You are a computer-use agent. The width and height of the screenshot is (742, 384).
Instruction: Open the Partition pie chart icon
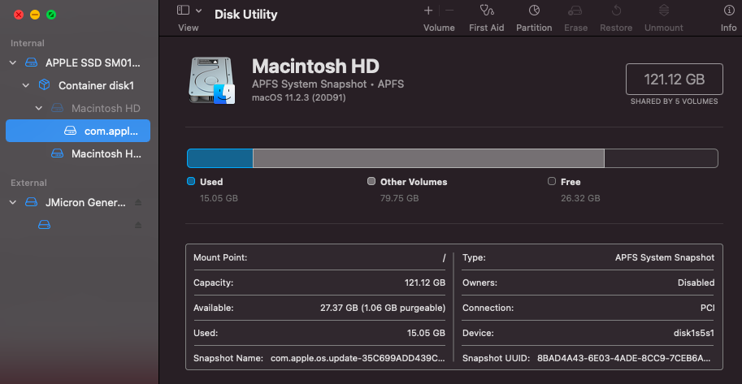pyautogui.click(x=534, y=11)
